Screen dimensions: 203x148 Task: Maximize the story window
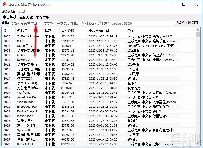183,4
